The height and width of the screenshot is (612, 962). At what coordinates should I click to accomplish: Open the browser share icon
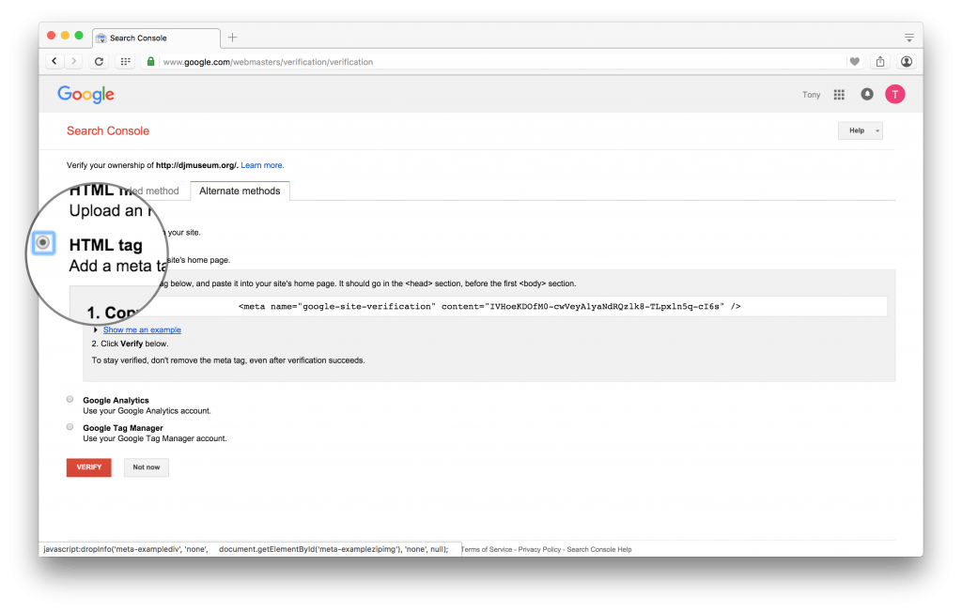[x=879, y=60]
